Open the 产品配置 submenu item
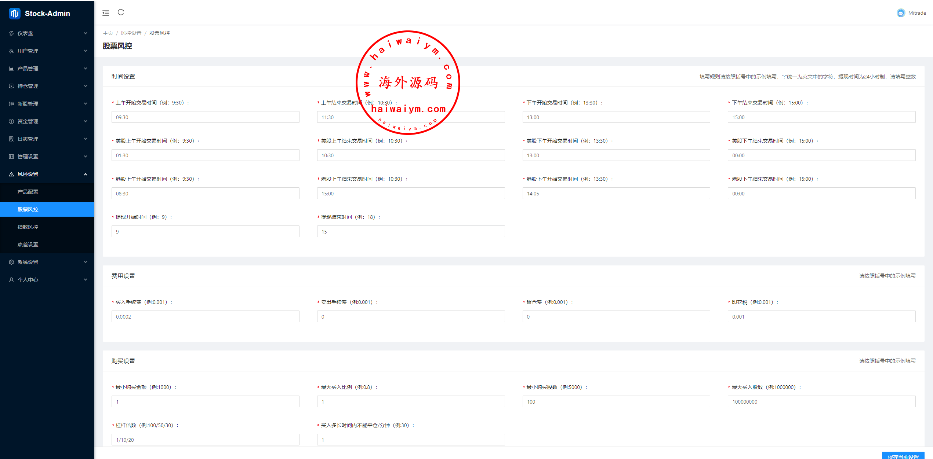The height and width of the screenshot is (459, 933). [28, 192]
